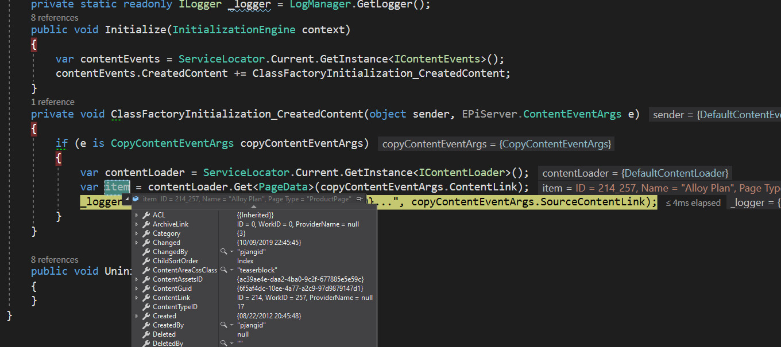
Task: Expand the ACL property node
Action: (137, 215)
